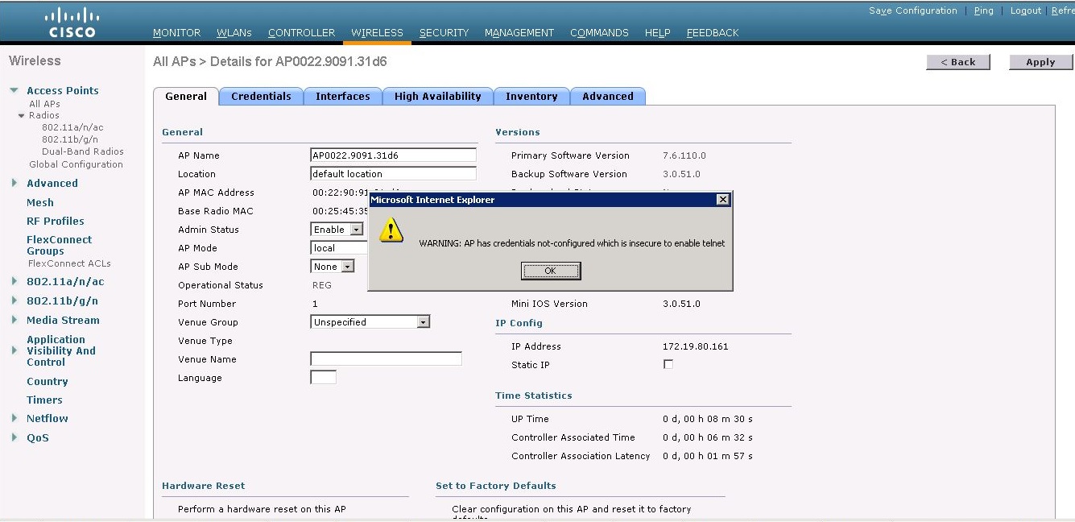Click the Back button
Image resolution: width=1075 pixels, height=522 pixels.
[x=958, y=62]
